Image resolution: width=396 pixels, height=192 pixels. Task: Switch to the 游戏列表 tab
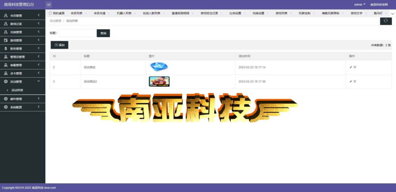282,14
